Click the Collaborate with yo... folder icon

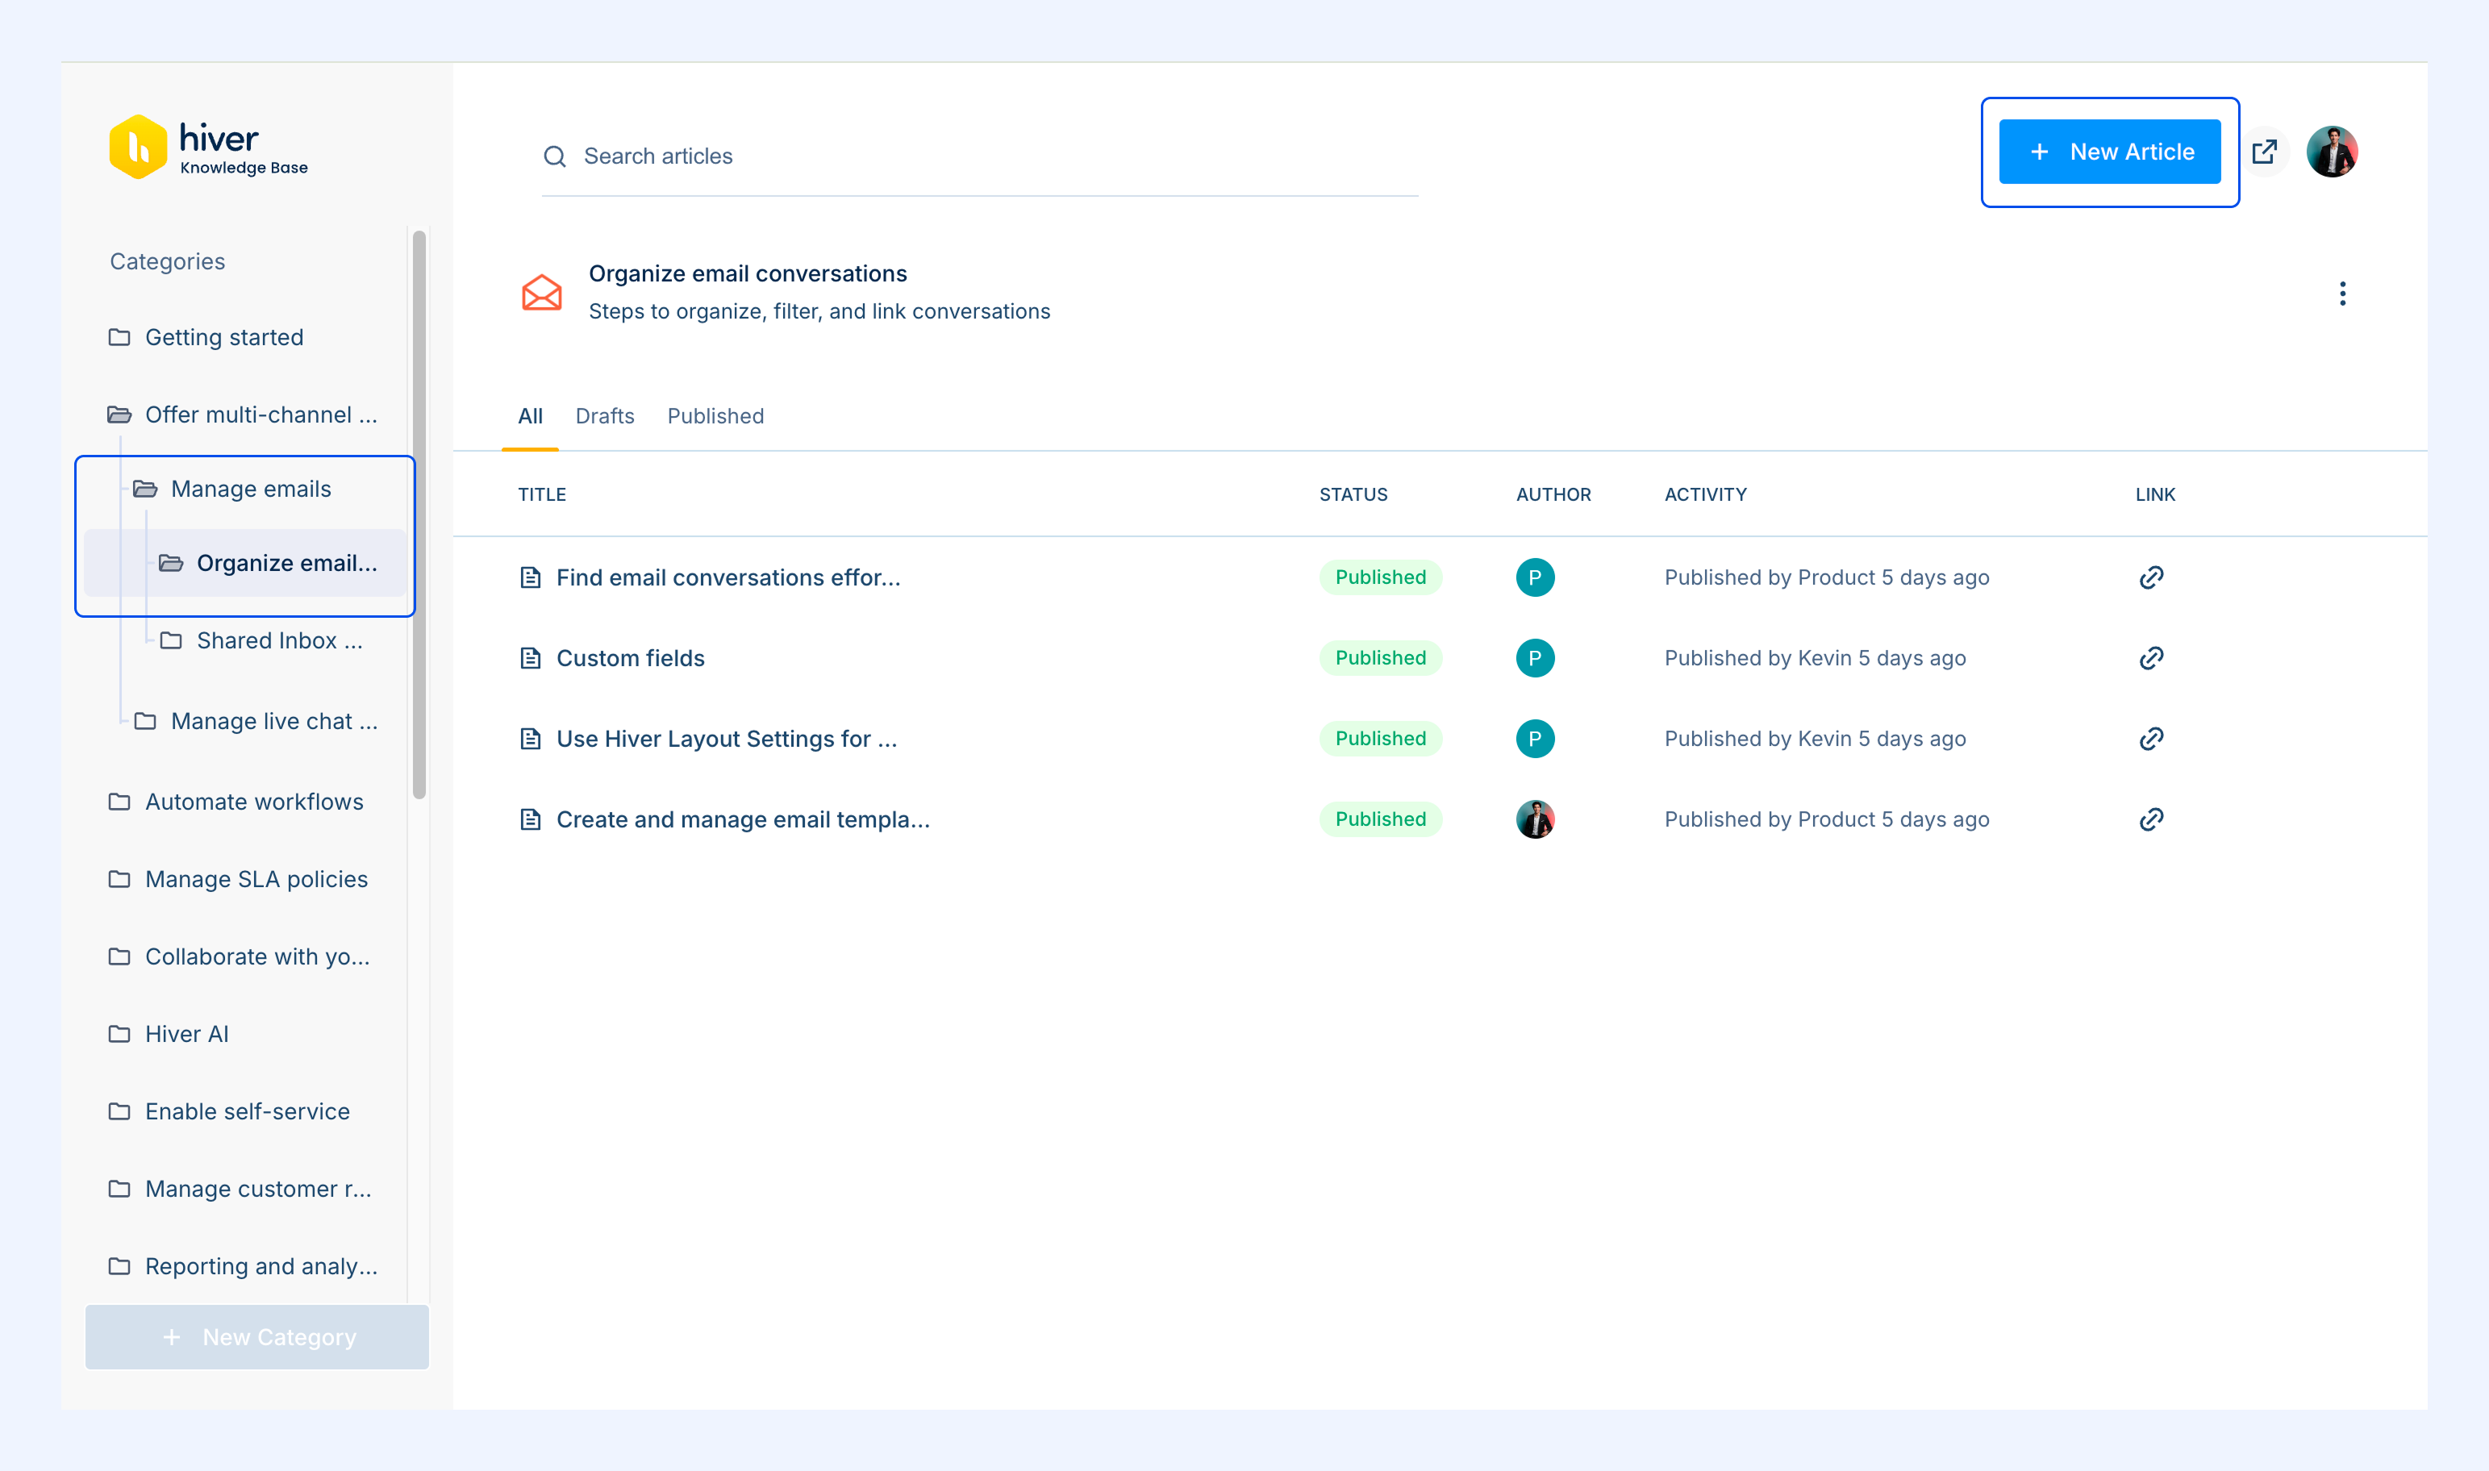coord(119,956)
